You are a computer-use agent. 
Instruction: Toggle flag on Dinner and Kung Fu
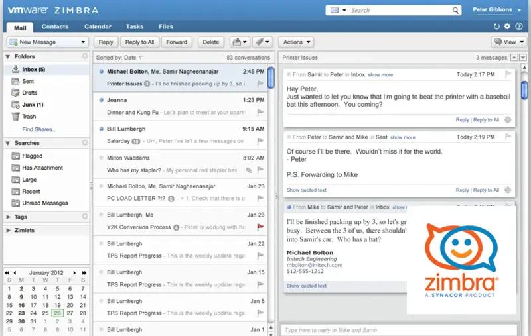[260, 112]
